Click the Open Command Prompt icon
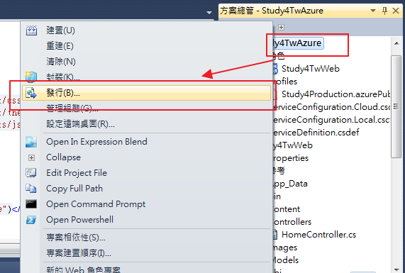405x273 pixels. pos(31,204)
